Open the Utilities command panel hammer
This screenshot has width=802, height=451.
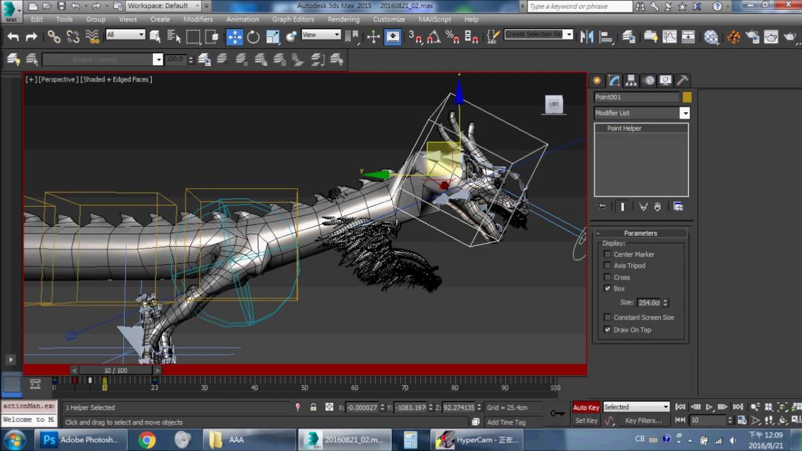coord(683,80)
